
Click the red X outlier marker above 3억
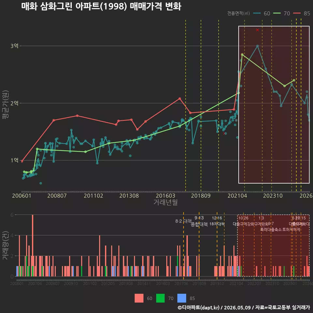tap(258, 30)
